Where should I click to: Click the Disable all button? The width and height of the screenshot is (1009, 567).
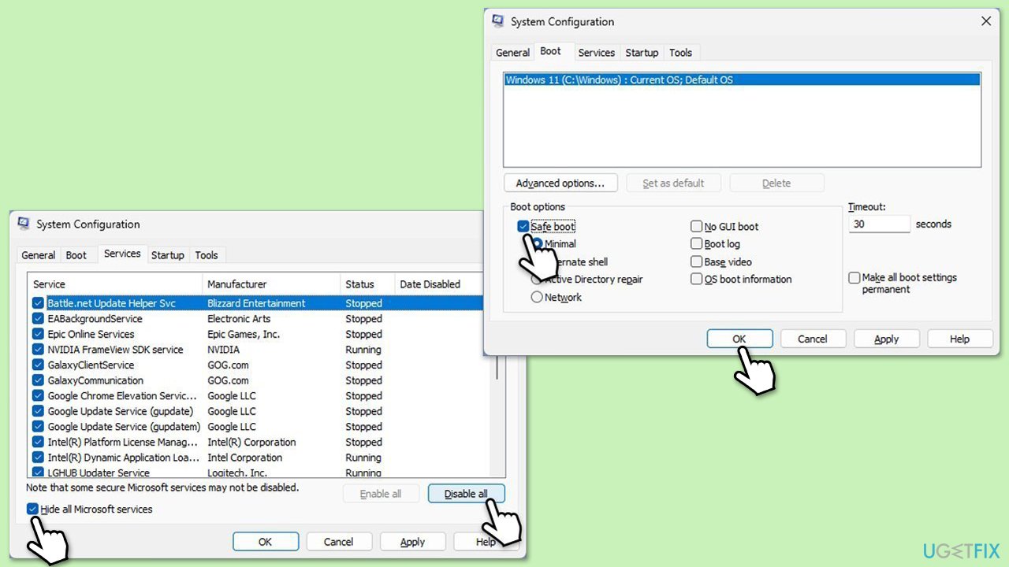(466, 494)
